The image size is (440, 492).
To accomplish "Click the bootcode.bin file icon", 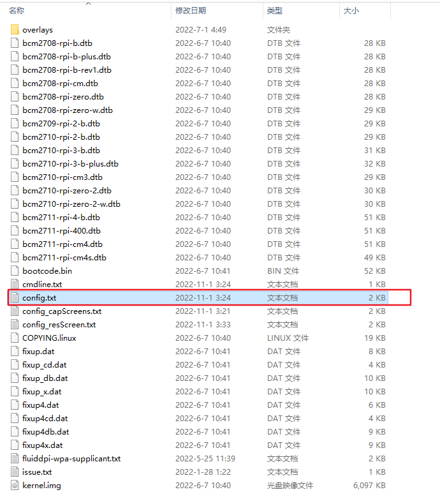I will tap(15, 271).
